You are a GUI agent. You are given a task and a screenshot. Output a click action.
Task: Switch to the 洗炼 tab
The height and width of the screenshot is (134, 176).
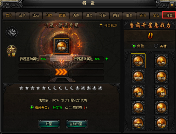coord(76,15)
